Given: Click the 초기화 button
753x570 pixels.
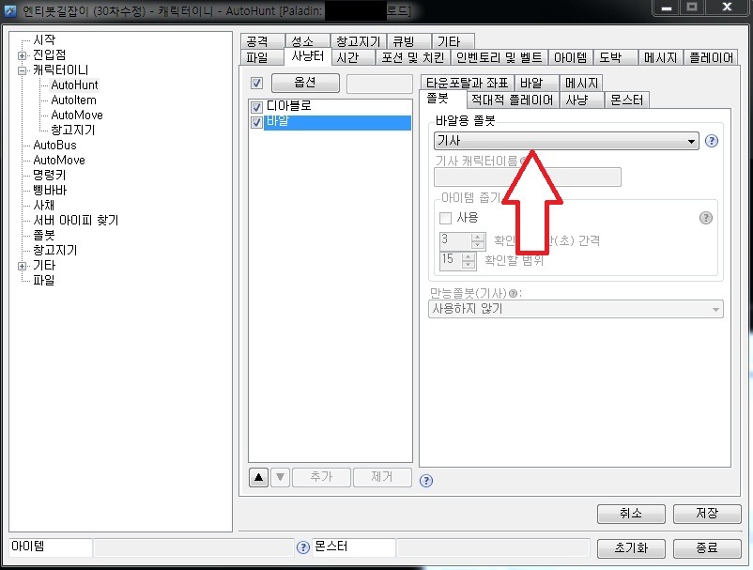Looking at the screenshot, I should tap(631, 547).
